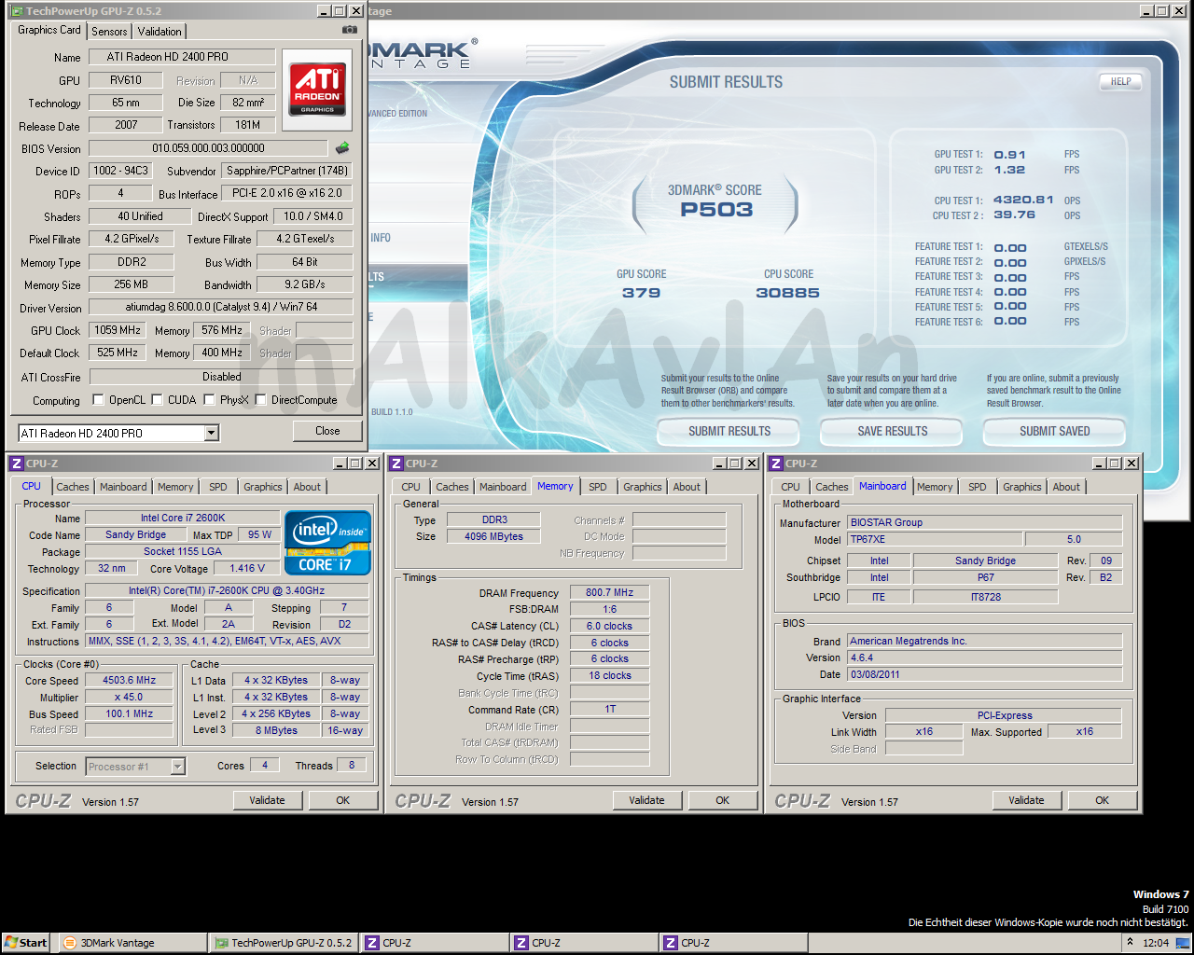This screenshot has height=955, width=1194.
Task: Click the BIOS save chip icon in GPU-Z
Action: 342,147
